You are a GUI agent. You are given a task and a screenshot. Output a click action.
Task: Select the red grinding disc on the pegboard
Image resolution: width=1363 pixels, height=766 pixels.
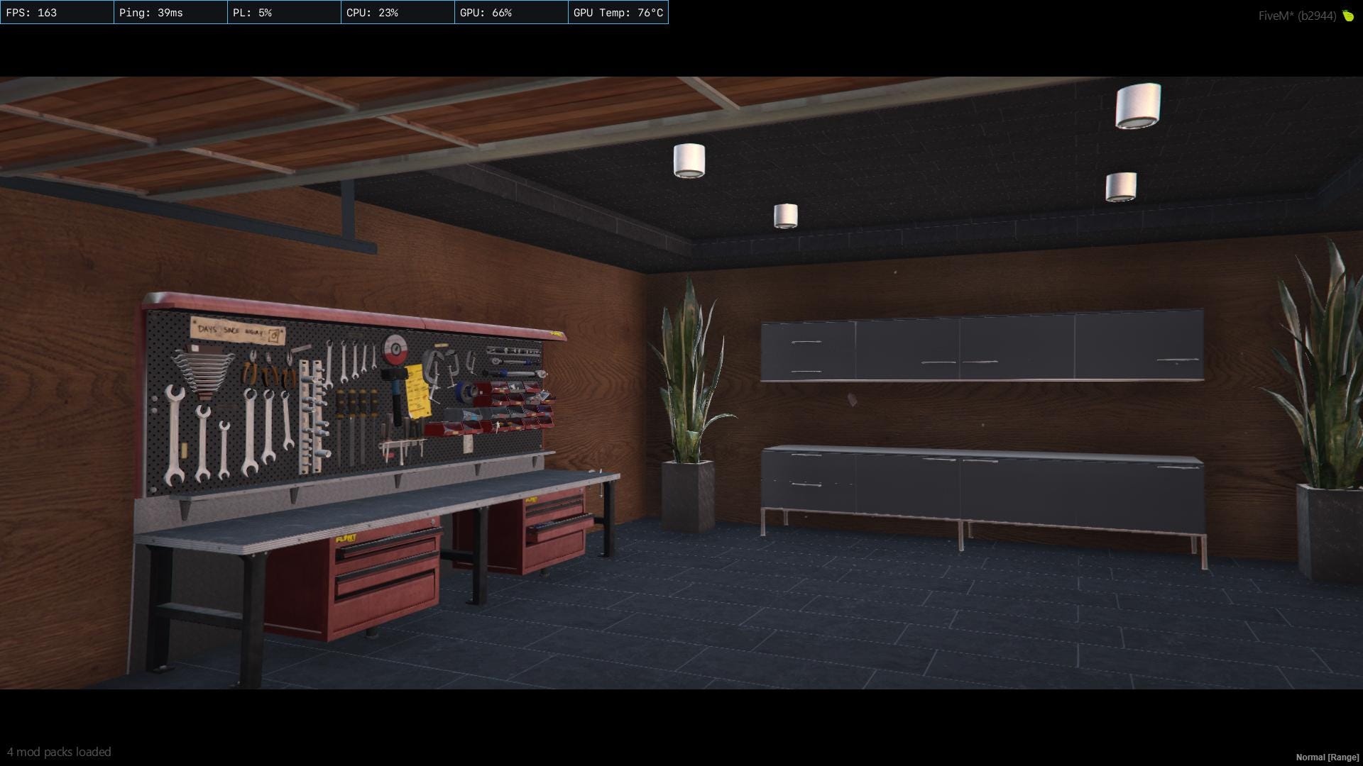tap(396, 349)
